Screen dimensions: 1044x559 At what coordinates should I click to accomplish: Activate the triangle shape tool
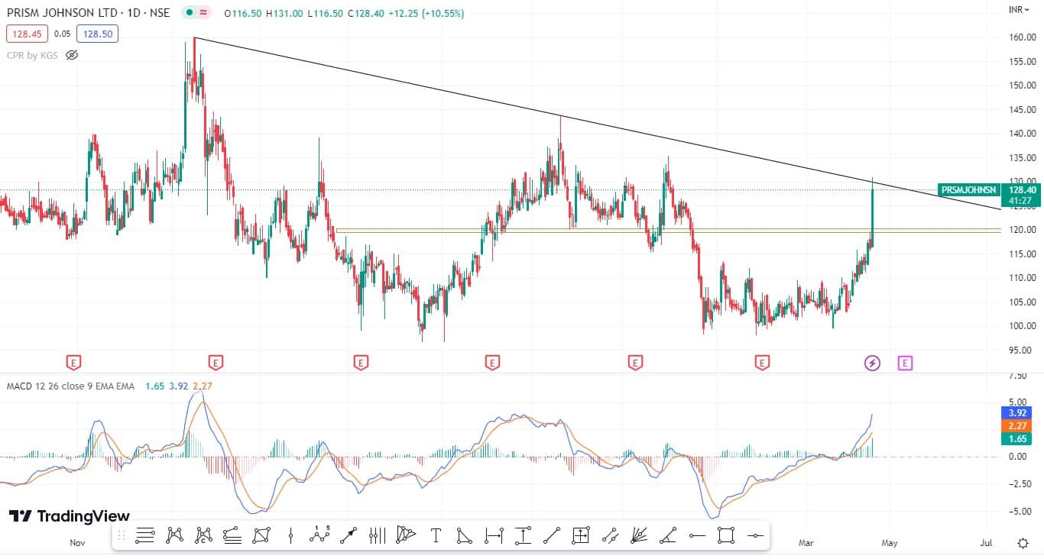coord(465,535)
